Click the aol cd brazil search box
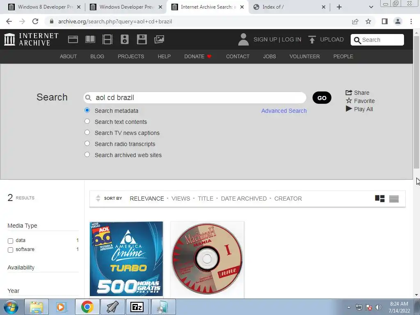420x315 pixels. click(195, 98)
